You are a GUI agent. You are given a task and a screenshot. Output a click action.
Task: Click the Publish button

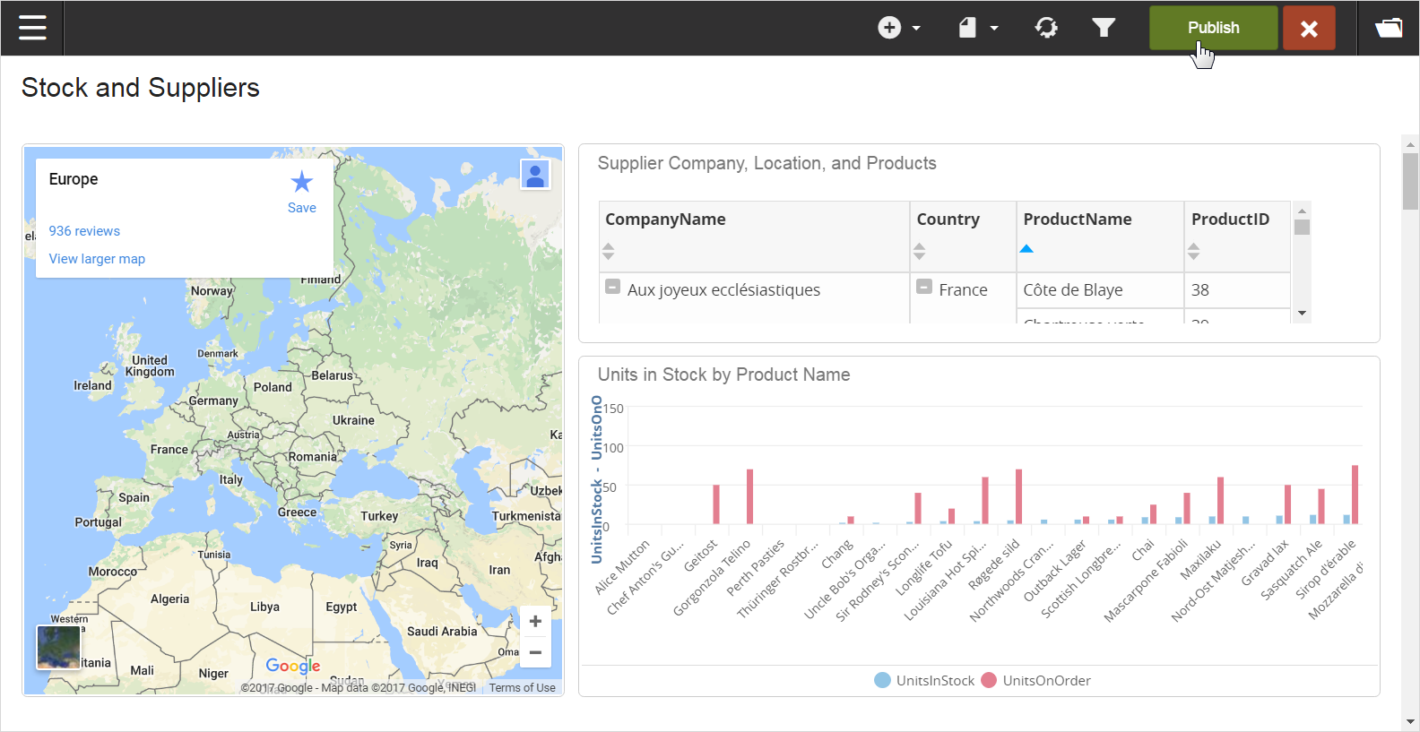click(x=1213, y=28)
